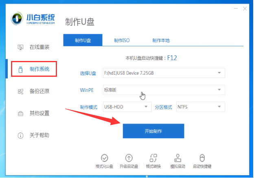Viewport: 254px width, 178px height.
Task: Open the 启动快捷键 lookup icon
Action: click(202, 158)
